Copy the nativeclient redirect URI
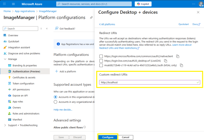The width and height of the screenshot is (204, 140). pos(178,56)
